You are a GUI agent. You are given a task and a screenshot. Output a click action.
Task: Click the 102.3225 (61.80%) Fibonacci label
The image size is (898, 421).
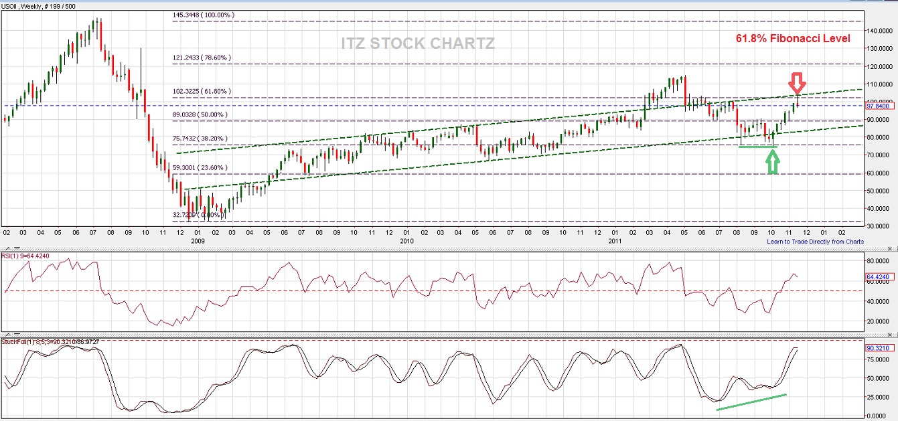(x=201, y=90)
